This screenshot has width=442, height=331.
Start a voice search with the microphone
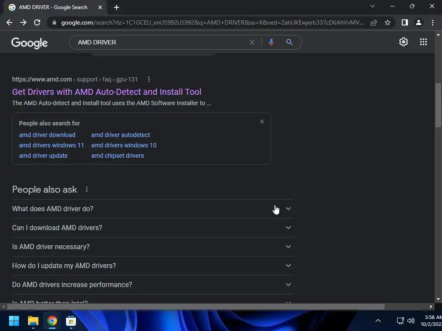pos(271,42)
